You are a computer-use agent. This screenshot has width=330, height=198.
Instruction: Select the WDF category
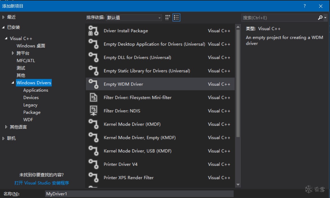coord(28,120)
